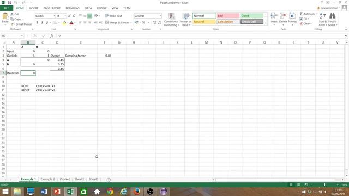Screen dimensions: 349x196
Task: Open Sort & Filter menu
Action: (322, 20)
